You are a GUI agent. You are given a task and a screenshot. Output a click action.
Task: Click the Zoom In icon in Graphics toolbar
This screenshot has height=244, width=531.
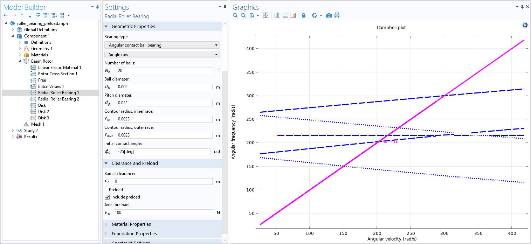click(x=235, y=15)
